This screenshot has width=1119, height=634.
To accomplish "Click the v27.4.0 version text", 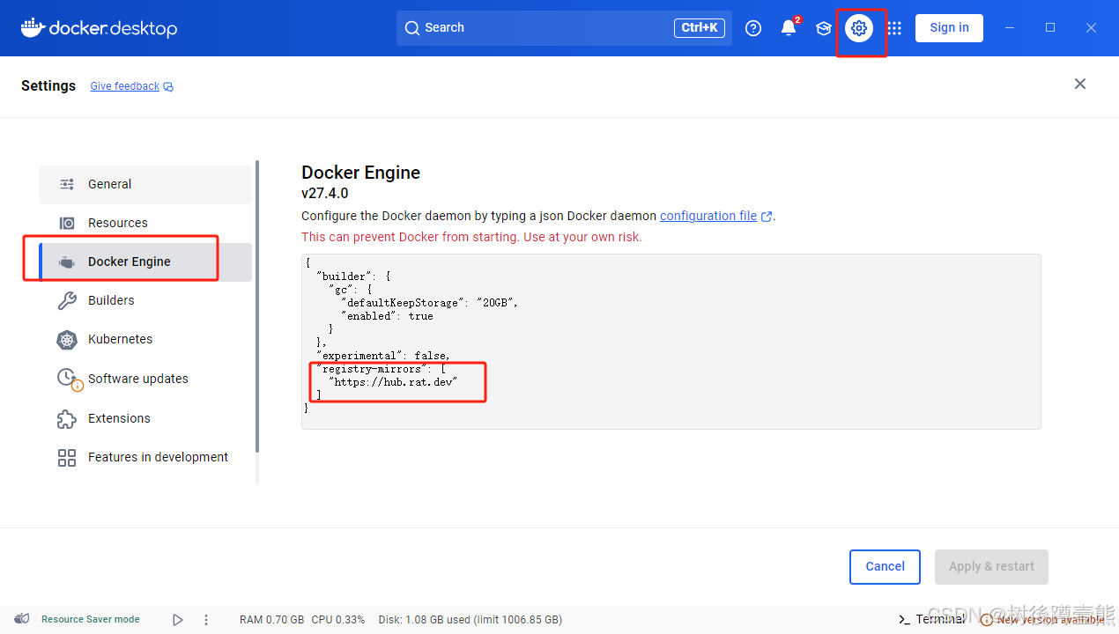I will coord(325,193).
